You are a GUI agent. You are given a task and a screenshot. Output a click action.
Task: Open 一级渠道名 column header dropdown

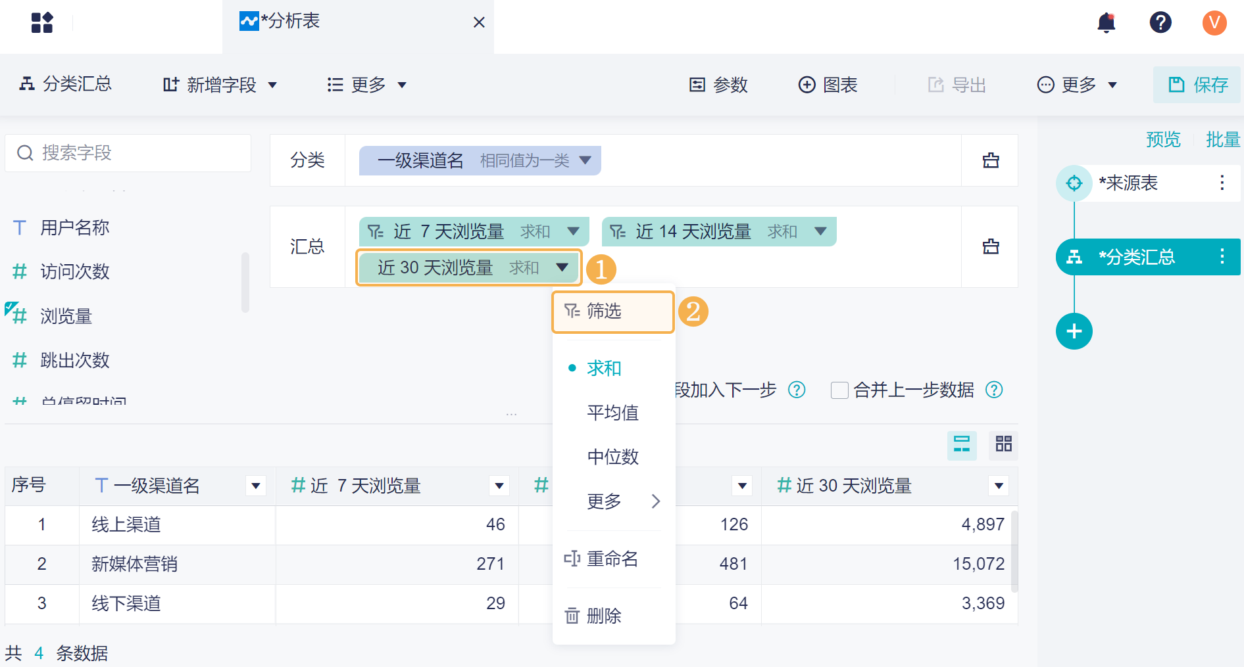point(256,486)
